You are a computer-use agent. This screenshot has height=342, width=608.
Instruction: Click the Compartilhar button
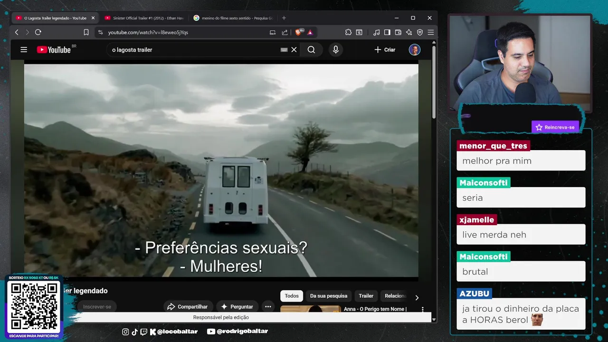[x=188, y=307]
